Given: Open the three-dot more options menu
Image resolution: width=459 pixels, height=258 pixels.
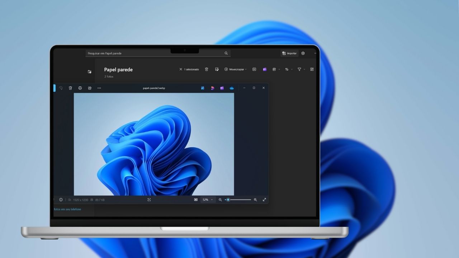Looking at the screenshot, I should [99, 88].
